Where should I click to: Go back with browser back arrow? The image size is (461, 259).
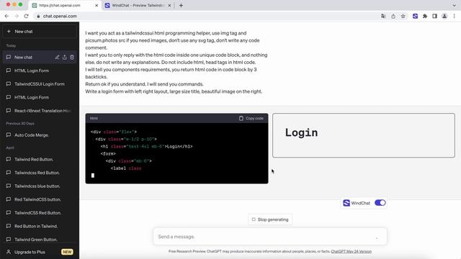pos(6,16)
